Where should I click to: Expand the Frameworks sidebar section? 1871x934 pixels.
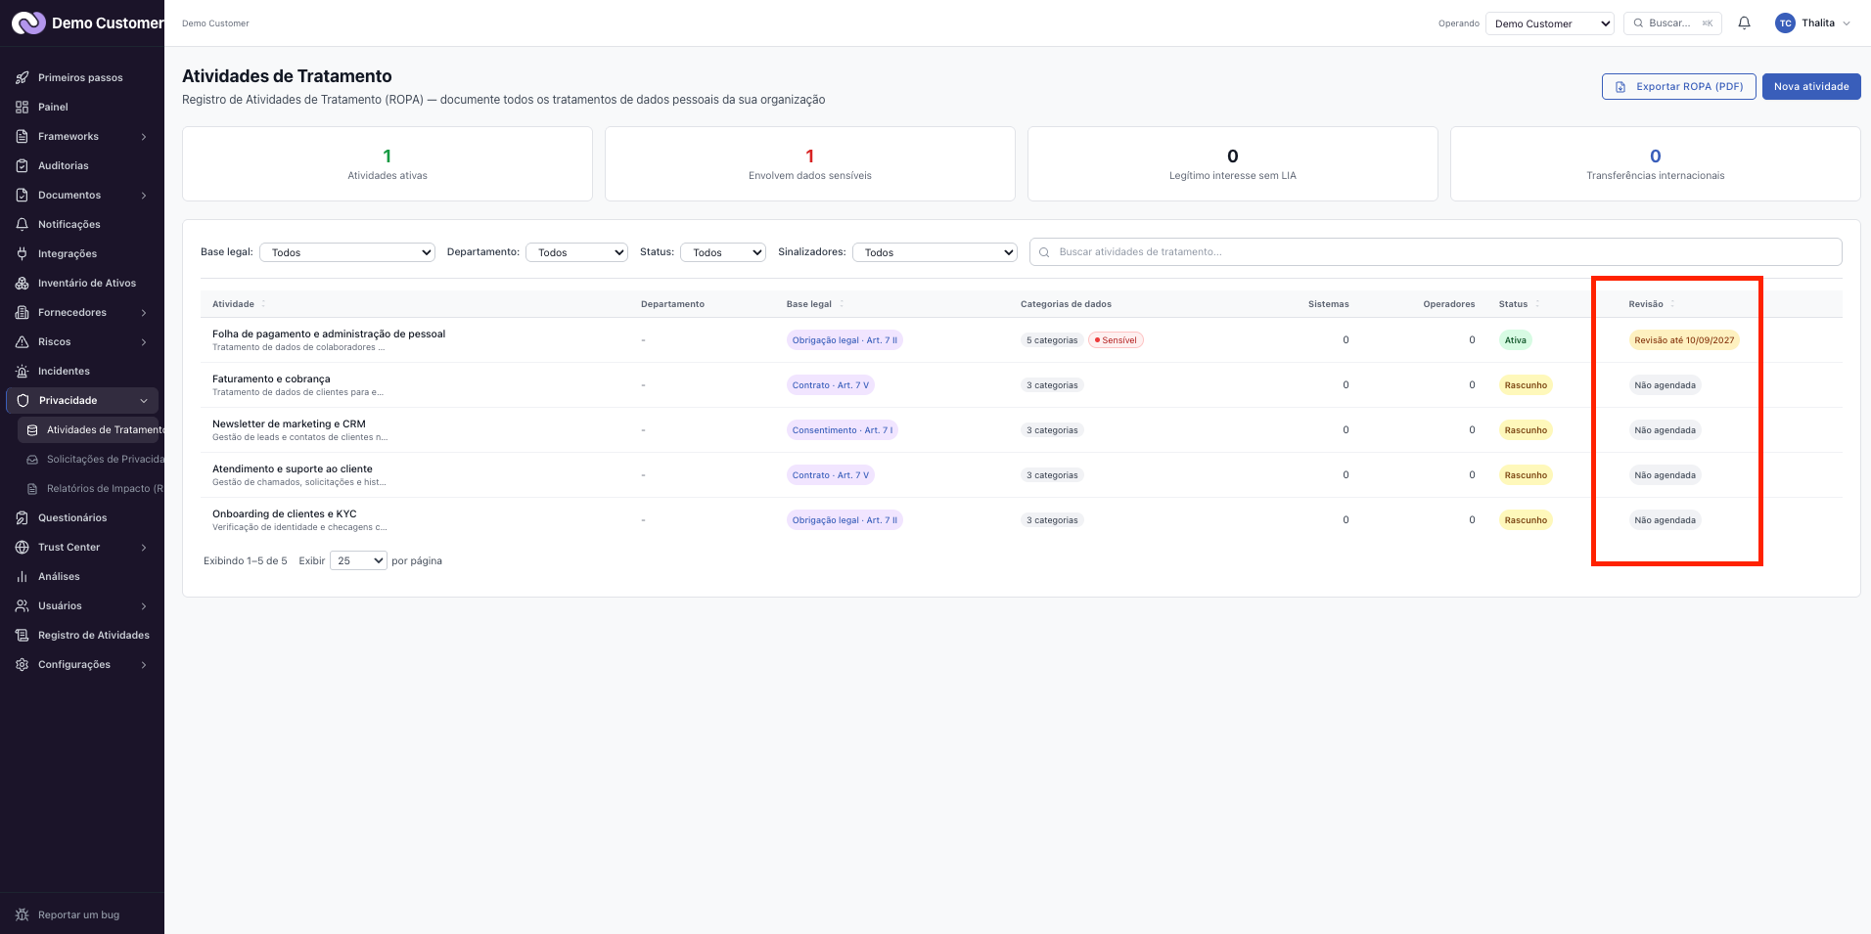point(82,136)
